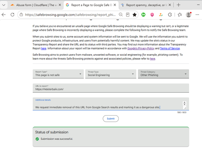Click the safebrowsing.google.com address bar URL
The height and width of the screenshot is (158, 202).
click(x=70, y=15)
